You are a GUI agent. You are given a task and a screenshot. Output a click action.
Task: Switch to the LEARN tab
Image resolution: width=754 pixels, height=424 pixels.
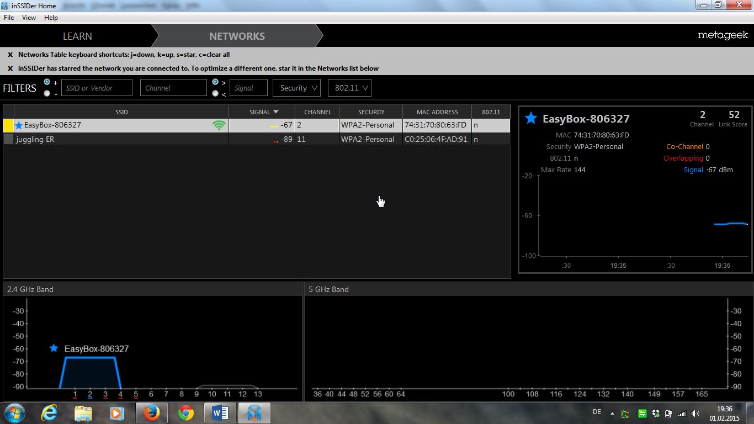(77, 36)
